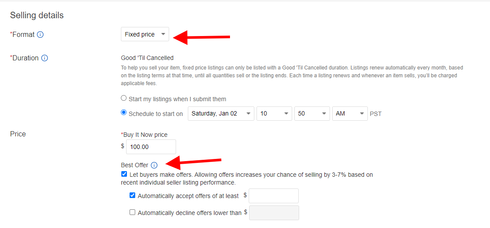Open the Best Offer info icon
This screenshot has width=490, height=228.
click(x=154, y=165)
